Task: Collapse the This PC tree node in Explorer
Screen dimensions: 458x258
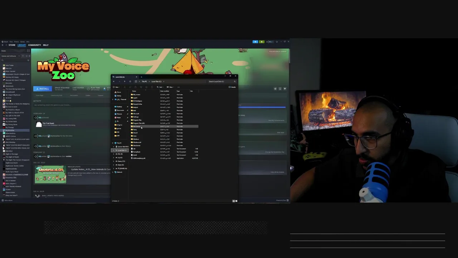Action: (x=113, y=143)
